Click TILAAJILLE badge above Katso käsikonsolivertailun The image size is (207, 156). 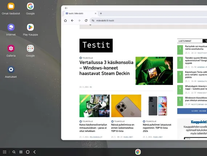point(86,121)
